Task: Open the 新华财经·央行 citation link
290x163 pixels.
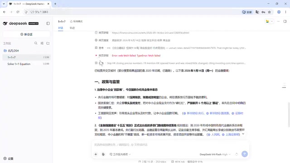Action: (x=193, y=113)
